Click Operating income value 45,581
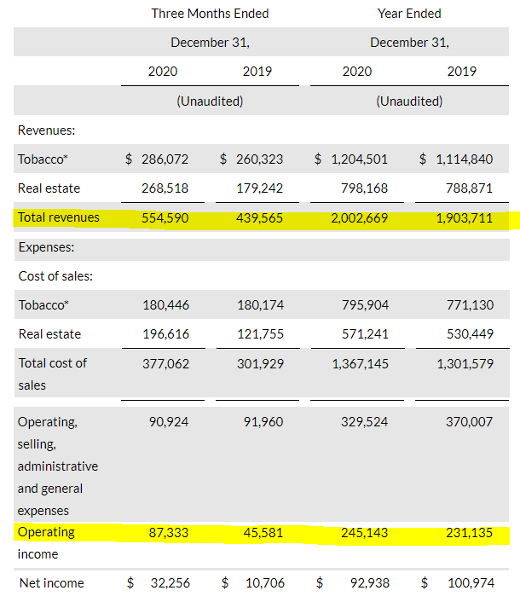520x602 pixels. (263, 533)
